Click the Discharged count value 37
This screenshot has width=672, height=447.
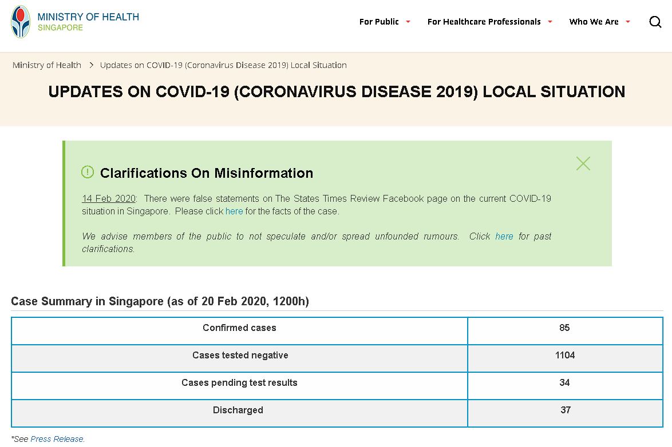pos(566,410)
